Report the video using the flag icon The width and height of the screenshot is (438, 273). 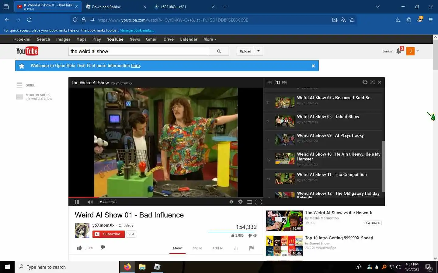tap(252, 248)
